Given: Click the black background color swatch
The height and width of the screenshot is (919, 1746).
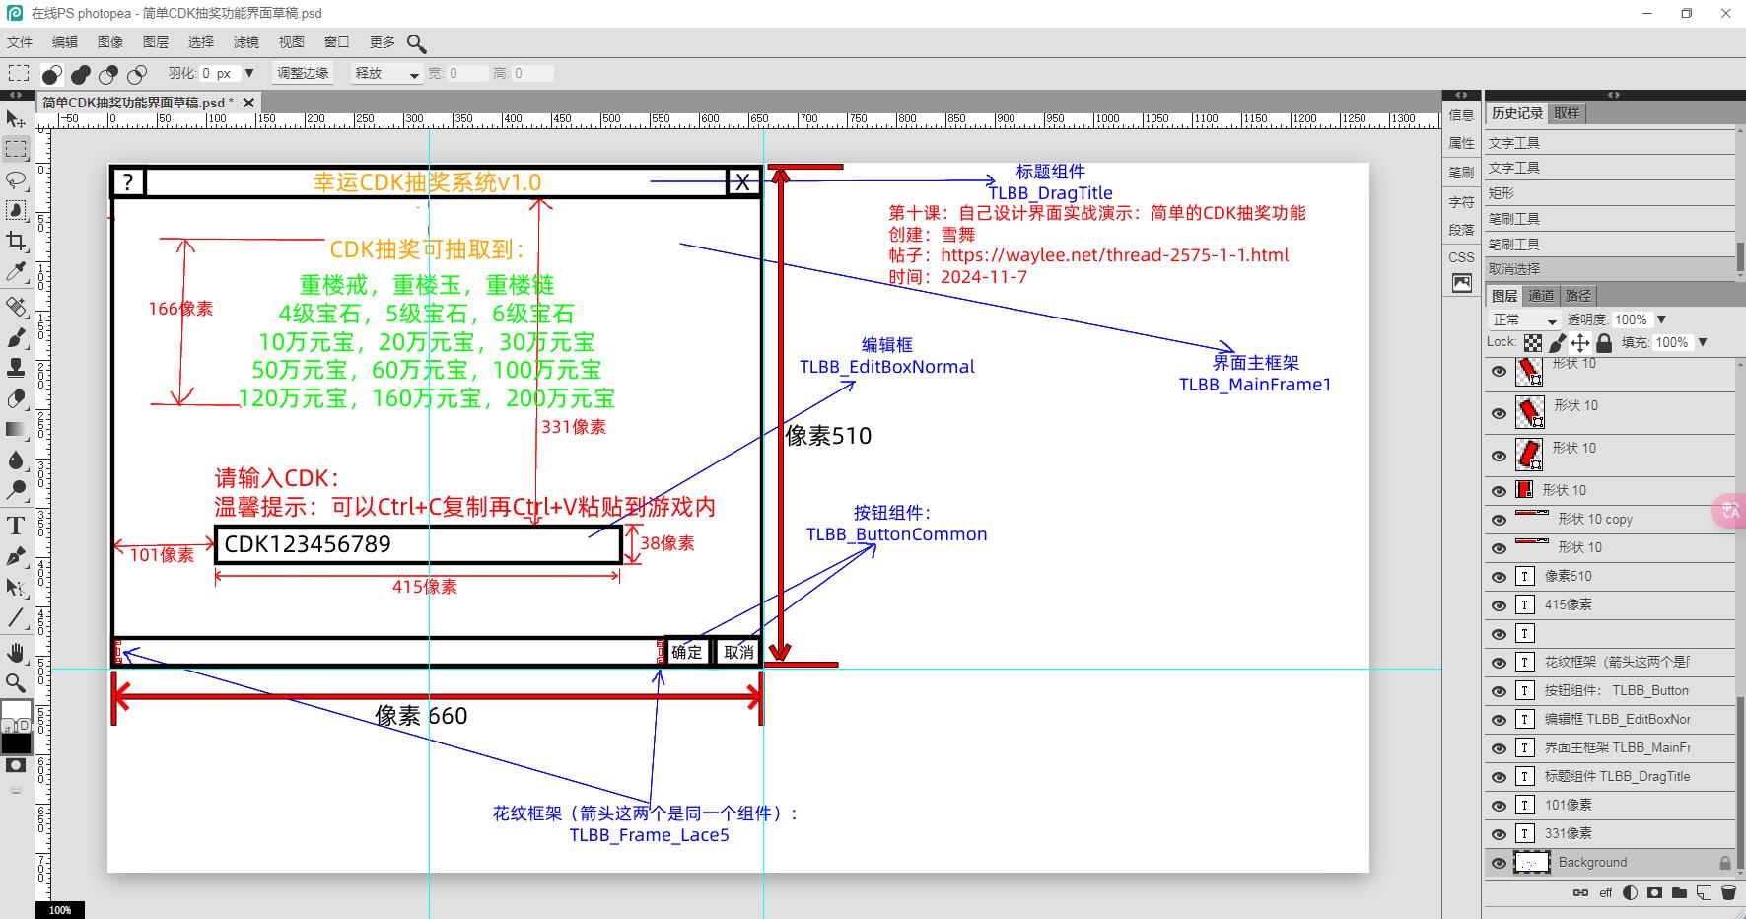Looking at the screenshot, I should click(x=16, y=744).
